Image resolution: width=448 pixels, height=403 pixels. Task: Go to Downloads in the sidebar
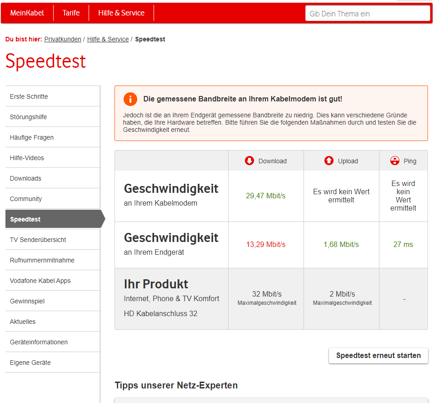point(53,178)
